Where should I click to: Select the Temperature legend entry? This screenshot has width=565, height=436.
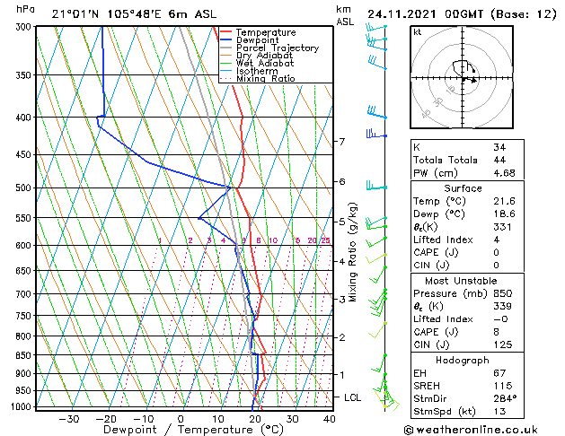pyautogui.click(x=266, y=32)
